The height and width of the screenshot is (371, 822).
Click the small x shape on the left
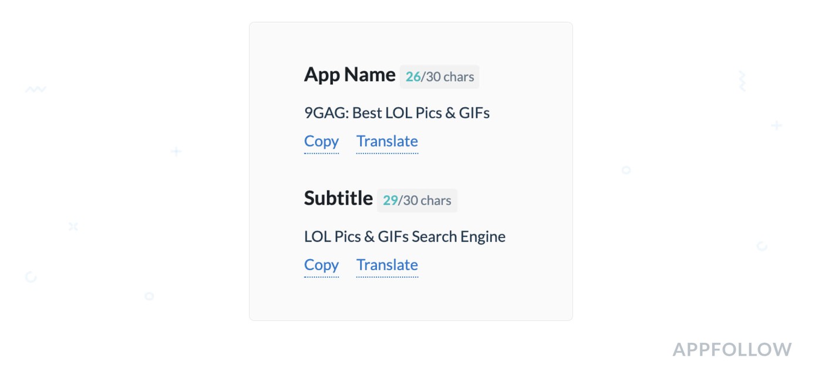click(73, 226)
